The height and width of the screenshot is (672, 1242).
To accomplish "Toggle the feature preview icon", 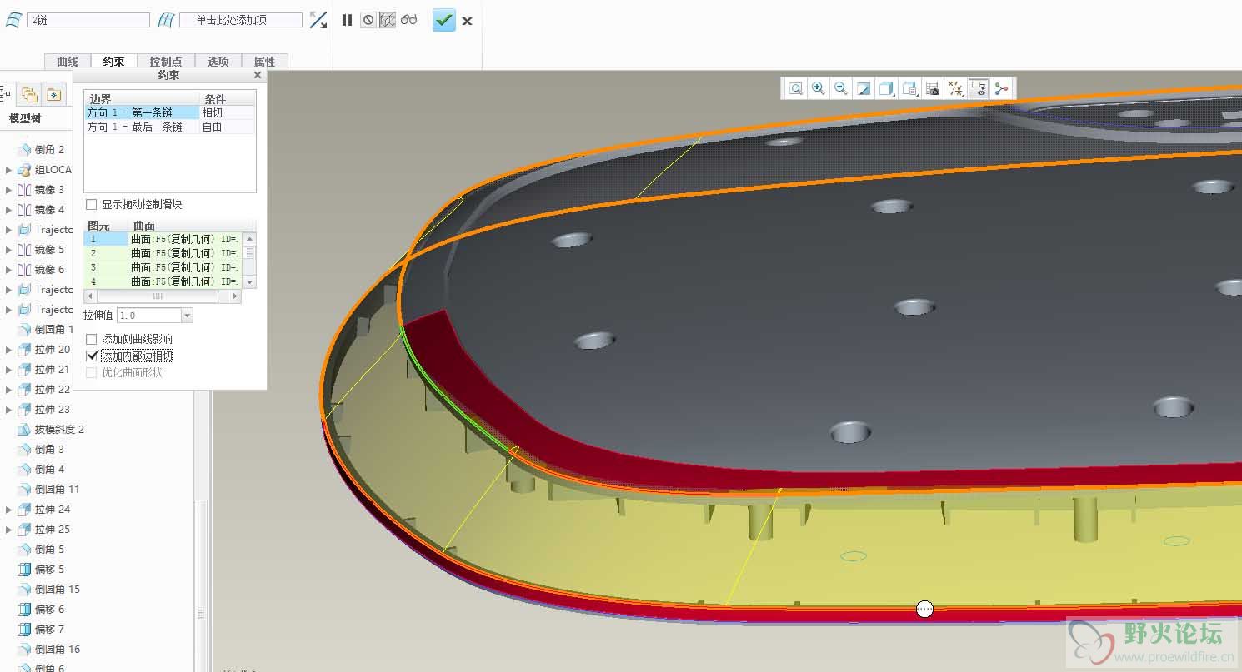I will (x=388, y=20).
